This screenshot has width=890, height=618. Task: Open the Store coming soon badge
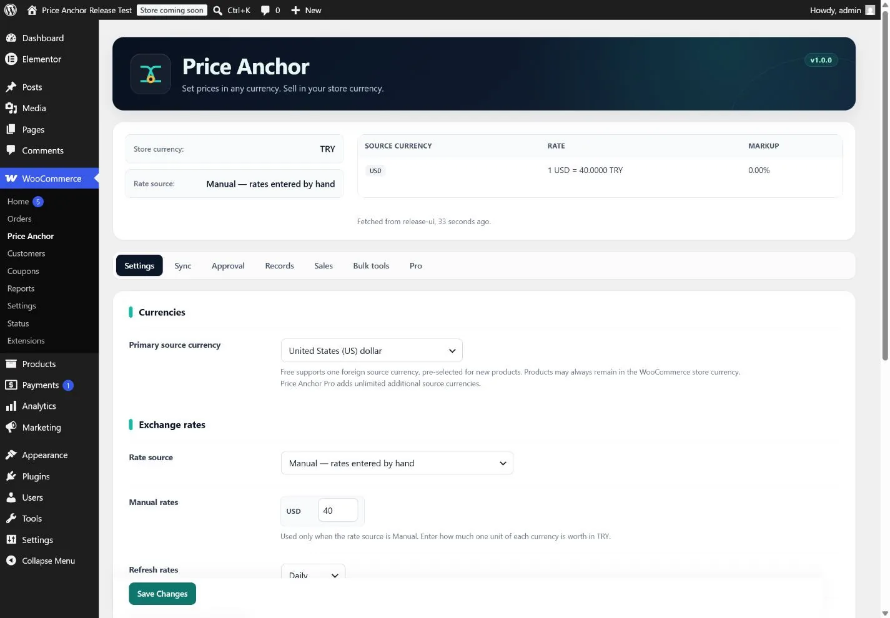tap(172, 10)
